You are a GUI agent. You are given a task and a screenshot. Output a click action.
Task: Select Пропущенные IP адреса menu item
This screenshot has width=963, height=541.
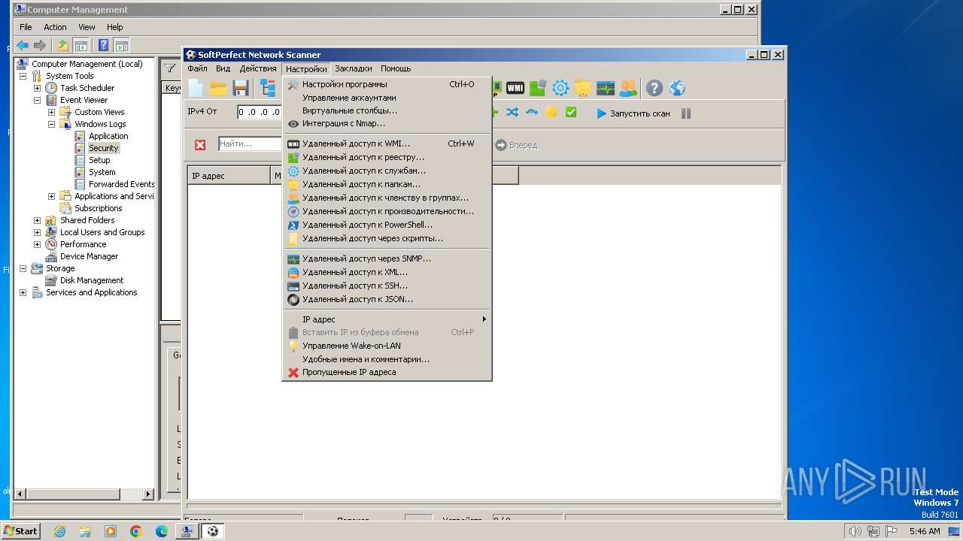click(387, 372)
